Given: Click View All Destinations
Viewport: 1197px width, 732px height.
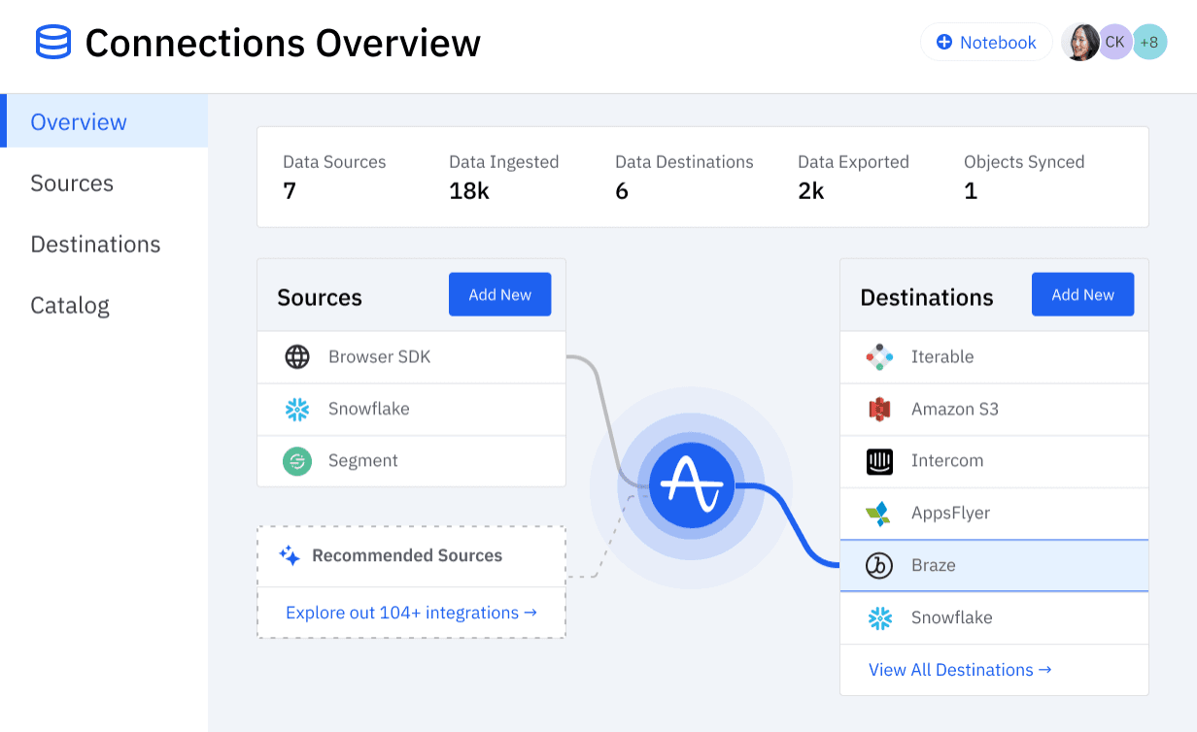Looking at the screenshot, I should tap(958, 669).
